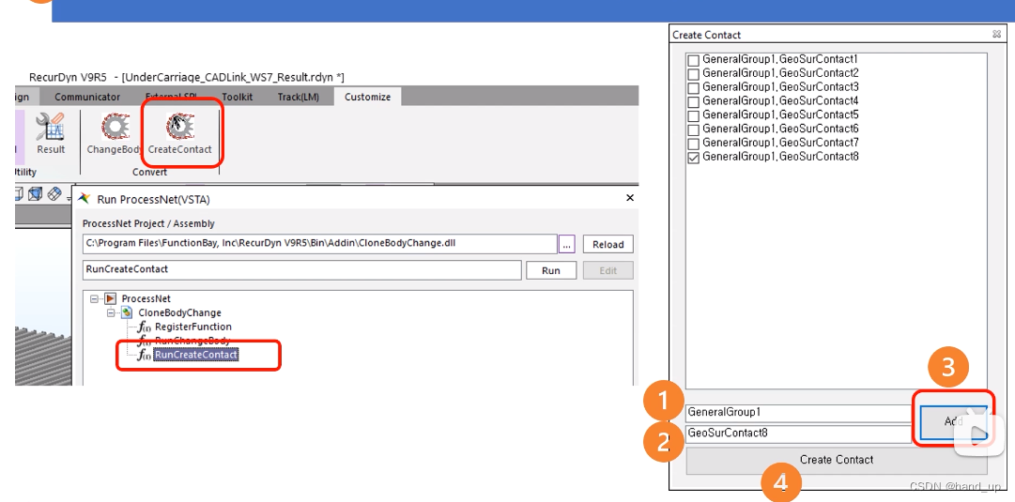Screen dimensions: 1015x502
Task: Click the RunCreateContact function name field
Action: click(x=301, y=270)
